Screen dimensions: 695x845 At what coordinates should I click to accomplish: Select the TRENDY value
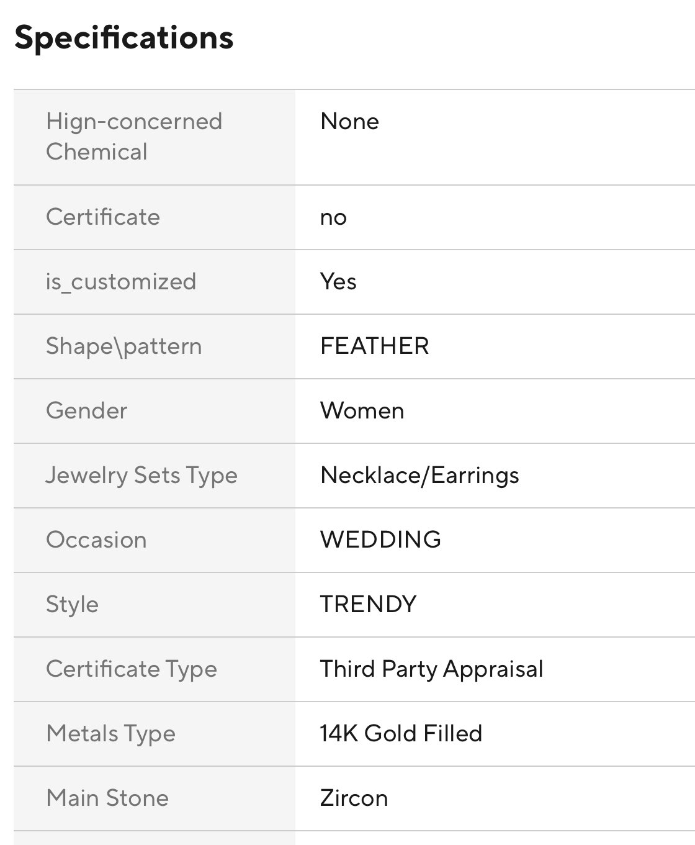368,605
